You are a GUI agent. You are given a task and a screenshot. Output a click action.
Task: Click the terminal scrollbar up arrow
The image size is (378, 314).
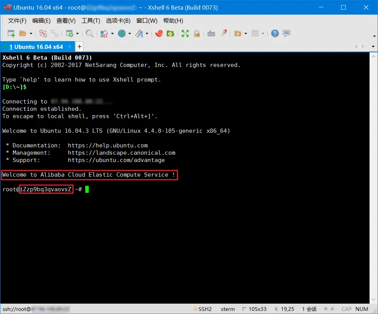373,57
